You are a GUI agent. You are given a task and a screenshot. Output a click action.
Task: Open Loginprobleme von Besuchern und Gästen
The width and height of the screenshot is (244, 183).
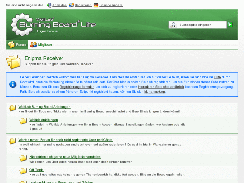[61, 182]
